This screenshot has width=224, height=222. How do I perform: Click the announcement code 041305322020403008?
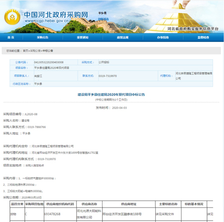tap(49, 62)
